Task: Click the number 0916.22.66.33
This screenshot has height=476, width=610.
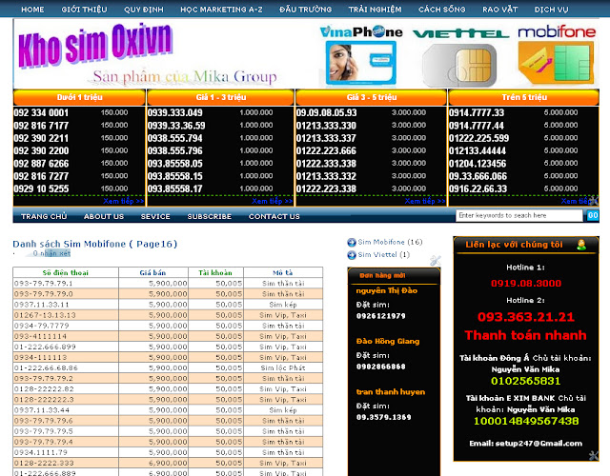Action: click(x=478, y=188)
